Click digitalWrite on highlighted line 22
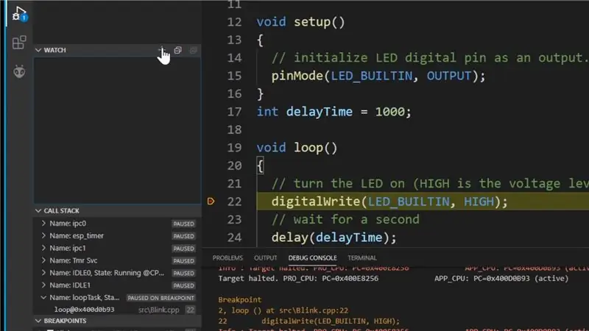This screenshot has width=589, height=331. (316, 202)
